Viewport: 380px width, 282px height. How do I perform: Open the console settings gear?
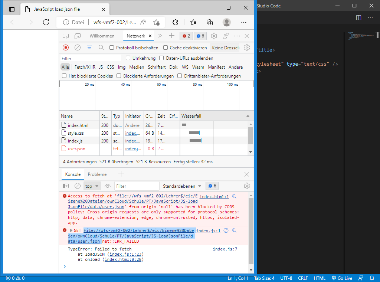247,186
